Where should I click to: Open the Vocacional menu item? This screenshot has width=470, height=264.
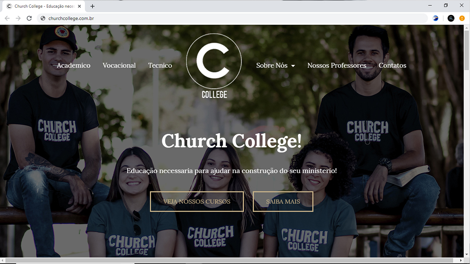coord(119,65)
